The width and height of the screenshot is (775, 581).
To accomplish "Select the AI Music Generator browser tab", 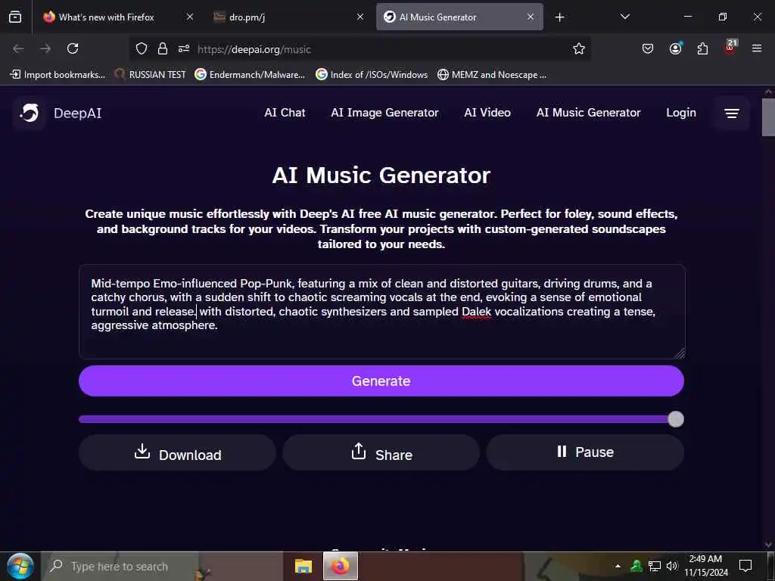I will coord(459,17).
